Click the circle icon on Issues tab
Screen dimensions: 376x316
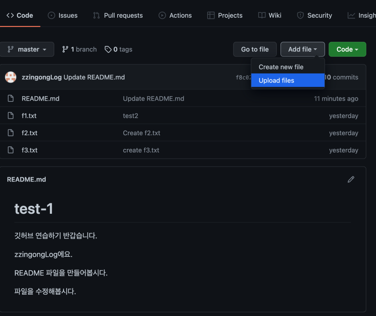point(51,15)
